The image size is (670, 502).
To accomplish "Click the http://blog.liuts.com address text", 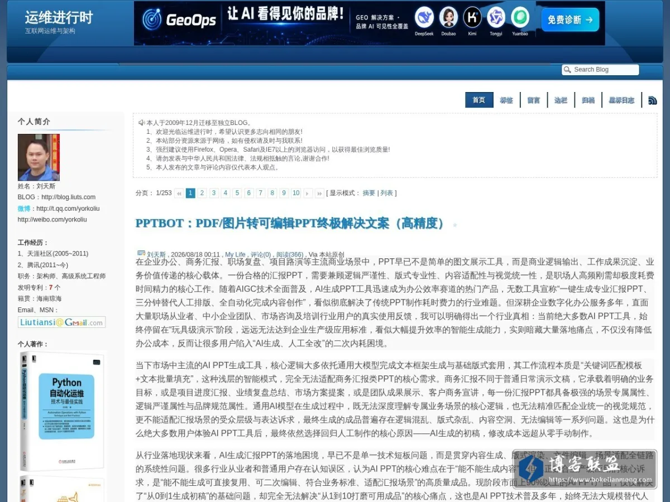I will 68,197.
